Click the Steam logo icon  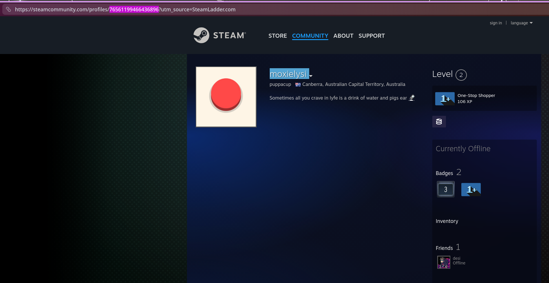coord(201,35)
